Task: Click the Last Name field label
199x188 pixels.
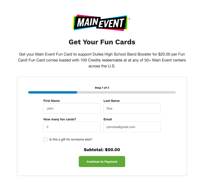Action: [x=112, y=101]
